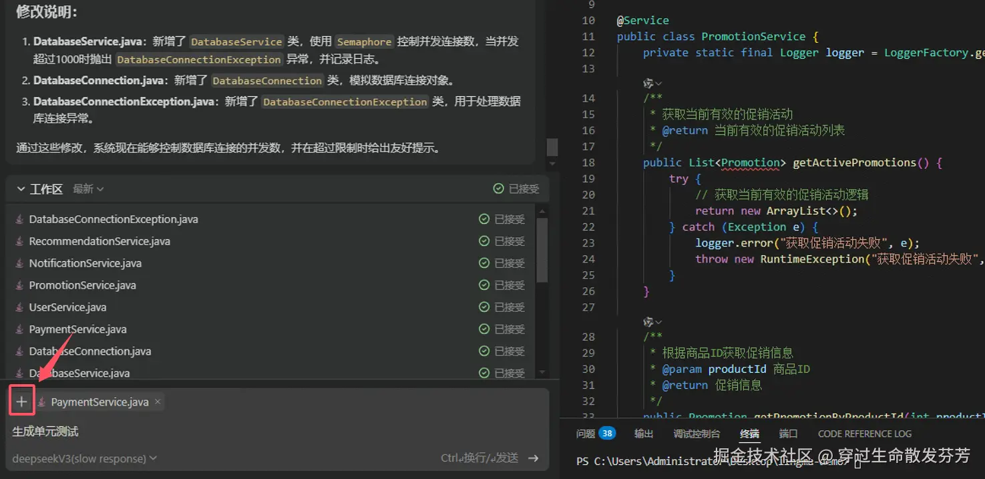Click the DatabaseConnection inline code in item 2
This screenshot has width=985, height=479.
pos(267,81)
